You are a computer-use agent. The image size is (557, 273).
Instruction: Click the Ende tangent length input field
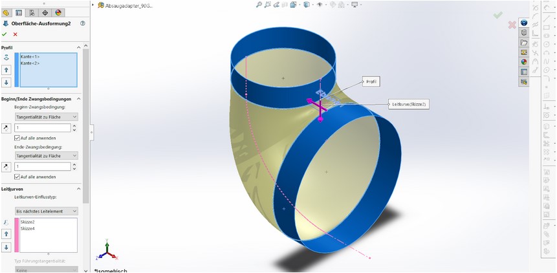click(x=42, y=167)
